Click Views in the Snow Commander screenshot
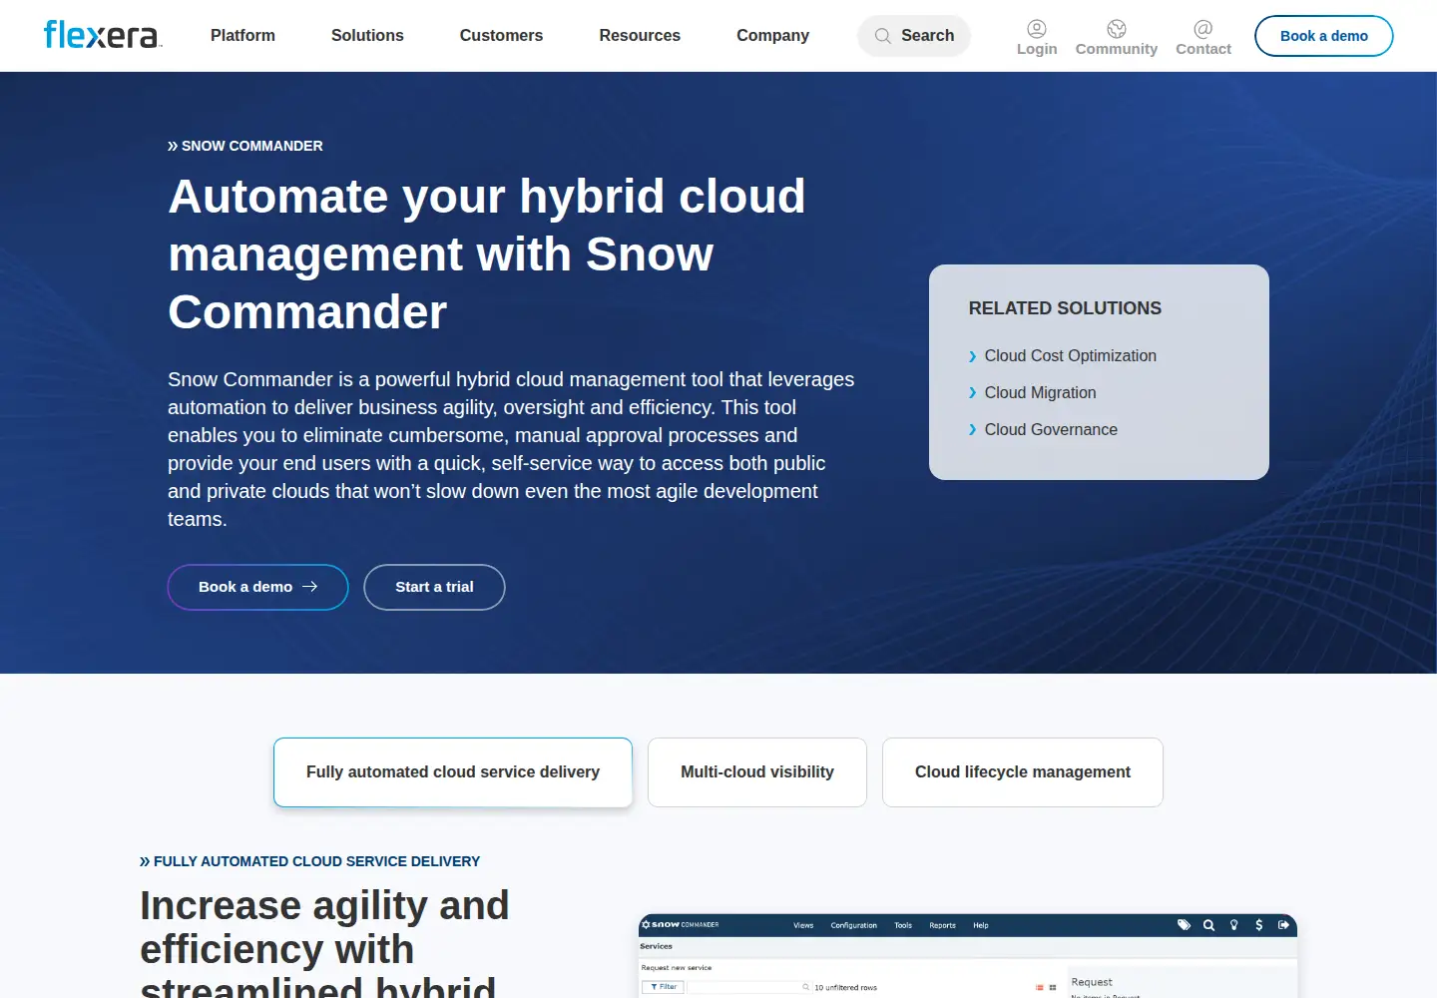 click(x=803, y=926)
